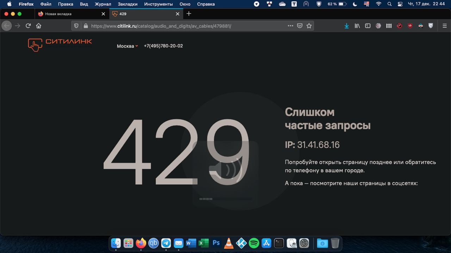Open the Downloads folder in Dock

322,243
